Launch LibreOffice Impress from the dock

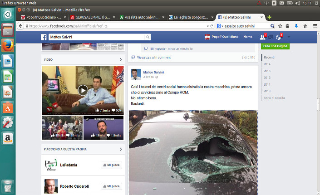pos(8,92)
